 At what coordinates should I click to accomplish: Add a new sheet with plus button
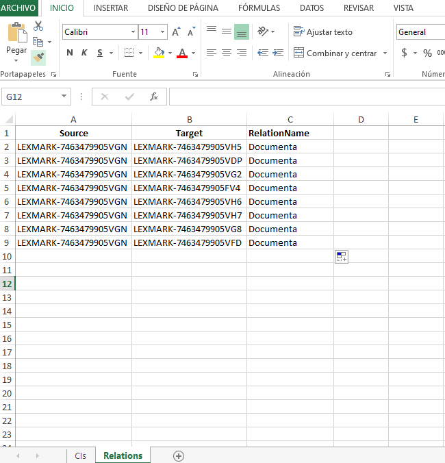[x=179, y=456]
